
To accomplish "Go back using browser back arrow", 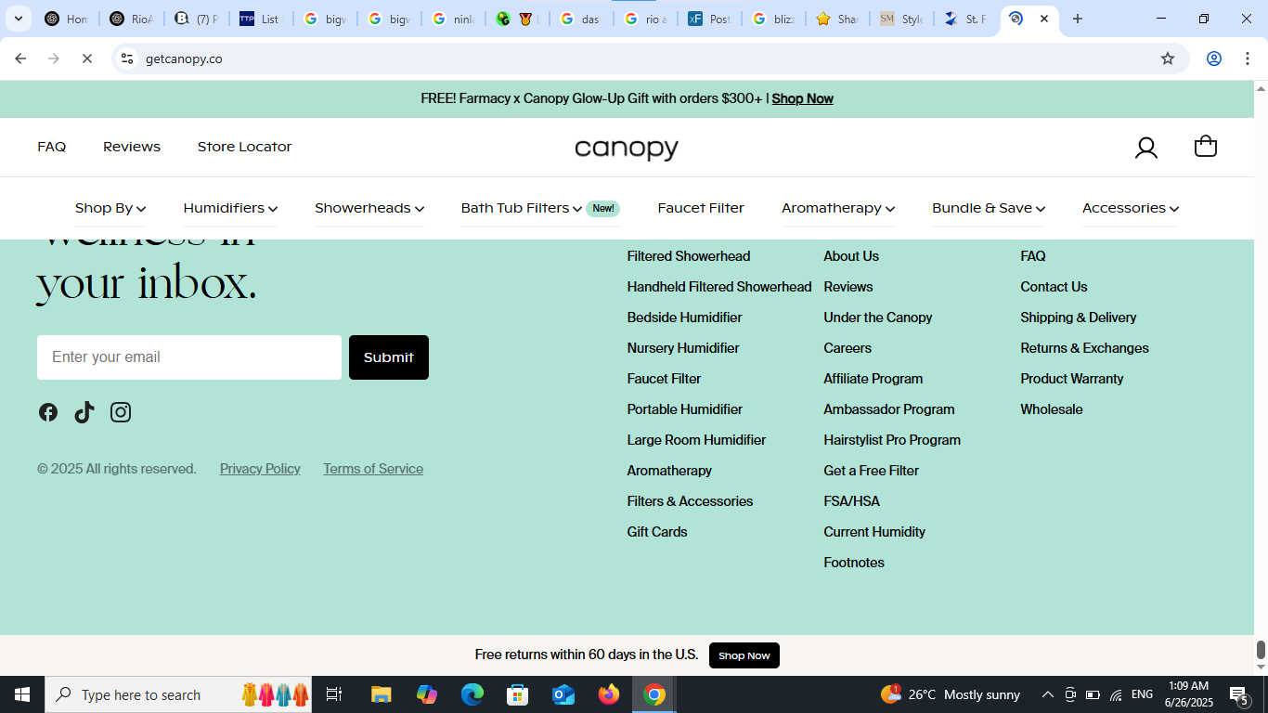I will click(x=20, y=58).
